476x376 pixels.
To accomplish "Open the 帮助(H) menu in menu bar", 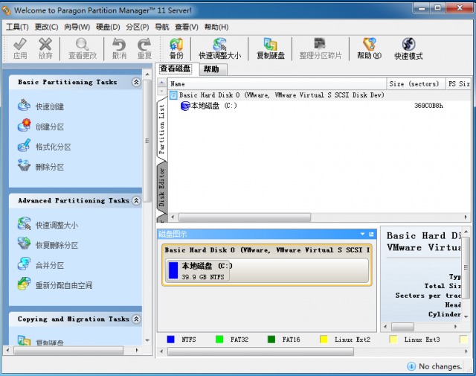I will point(216,27).
